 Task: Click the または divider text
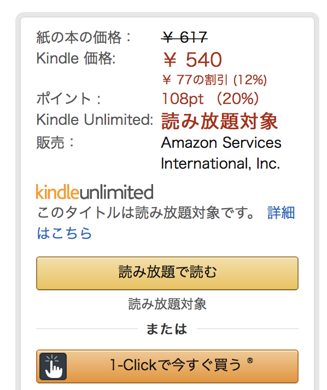pos(167,329)
